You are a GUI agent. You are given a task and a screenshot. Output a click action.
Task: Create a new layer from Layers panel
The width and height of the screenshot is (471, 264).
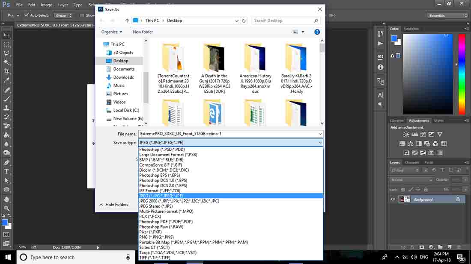449,247
